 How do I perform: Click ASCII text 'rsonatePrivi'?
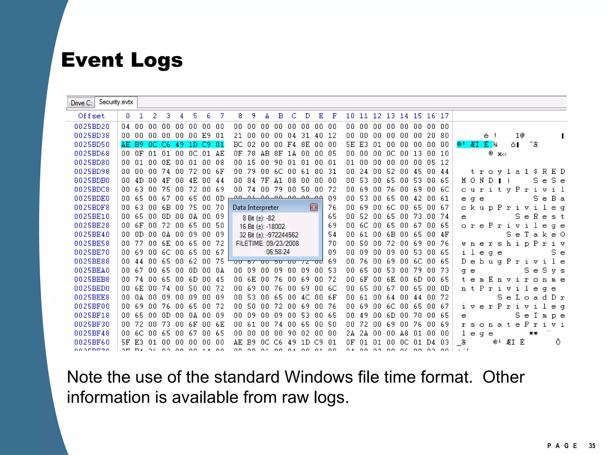[x=513, y=324]
